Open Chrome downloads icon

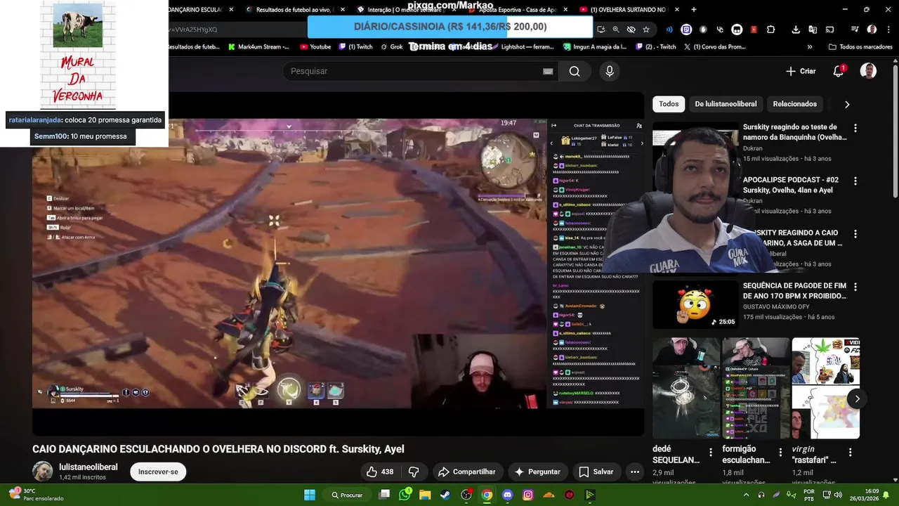point(796,30)
